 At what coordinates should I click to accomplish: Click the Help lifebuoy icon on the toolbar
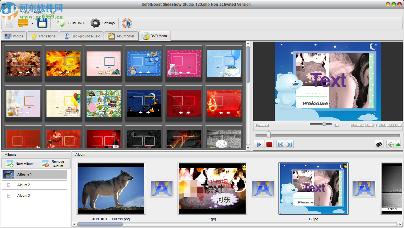click(x=127, y=23)
